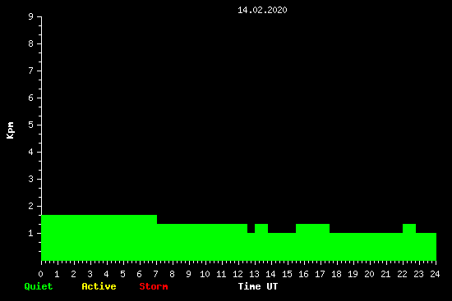Click Kp value 5 on vertical axis
Screen dimensions: 452x301
click(31, 125)
